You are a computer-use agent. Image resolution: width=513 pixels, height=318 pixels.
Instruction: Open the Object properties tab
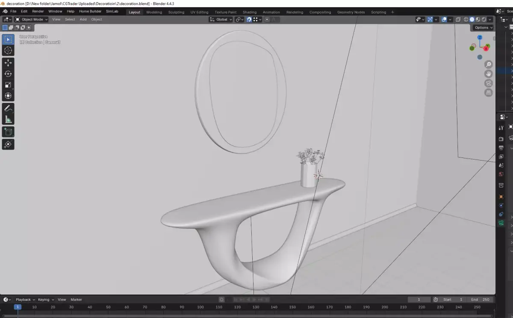coord(501,197)
